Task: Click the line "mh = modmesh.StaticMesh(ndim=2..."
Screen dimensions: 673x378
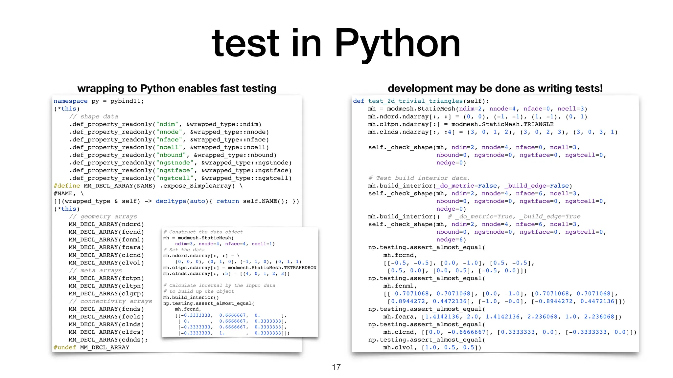Action: (x=478, y=109)
